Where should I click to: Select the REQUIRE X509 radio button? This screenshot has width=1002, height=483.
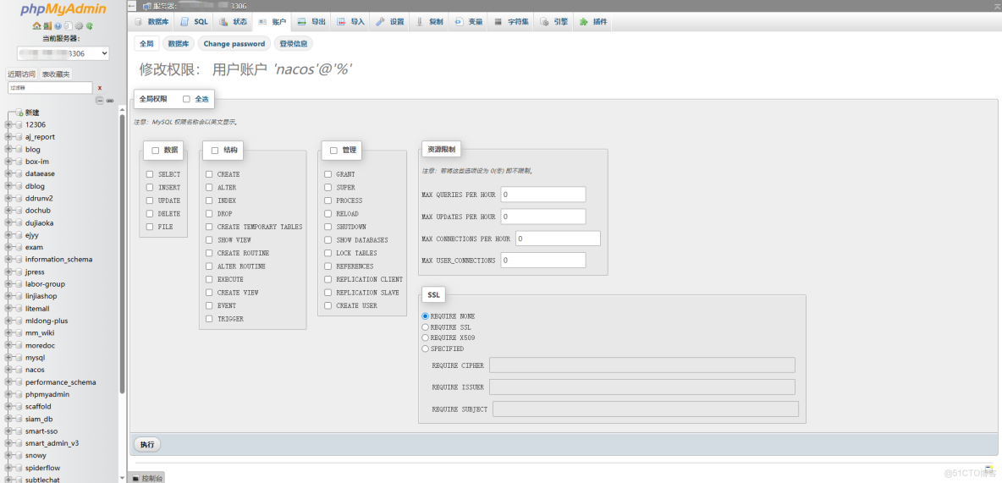click(x=426, y=338)
